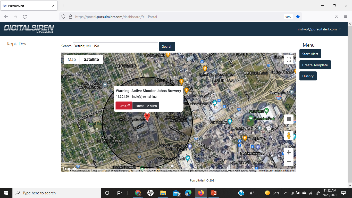The width and height of the screenshot is (352, 198).
Task: Save page to Pocket
Action: (336, 16)
